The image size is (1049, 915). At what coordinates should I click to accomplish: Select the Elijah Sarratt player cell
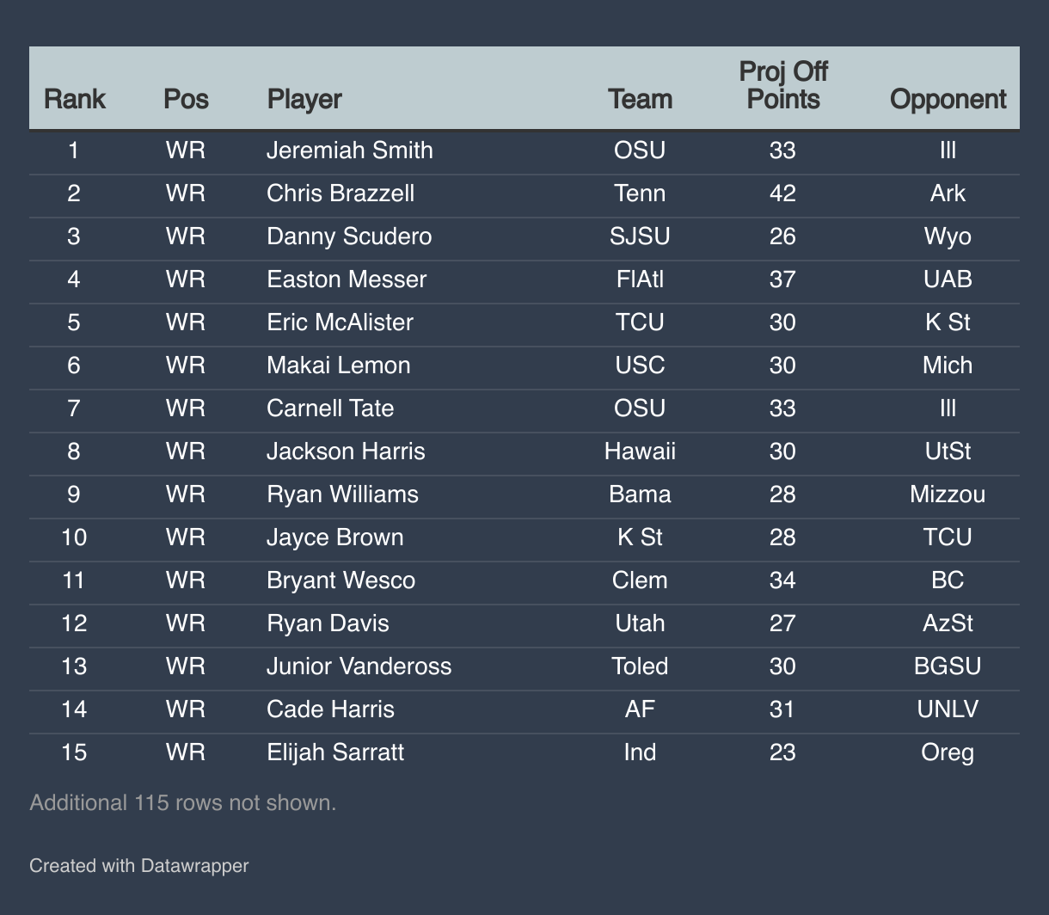pyautogui.click(x=335, y=752)
